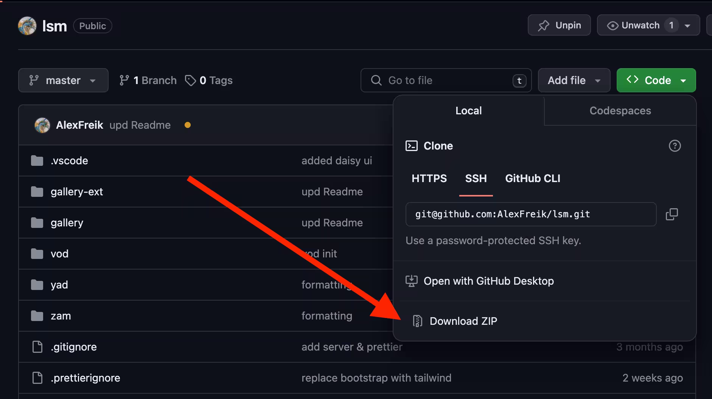The height and width of the screenshot is (399, 712).
Task: Click the '2 weeks ago' timestamp
Action: (x=653, y=378)
